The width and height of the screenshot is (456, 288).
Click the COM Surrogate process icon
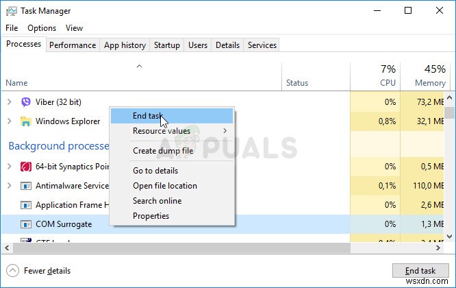26,224
